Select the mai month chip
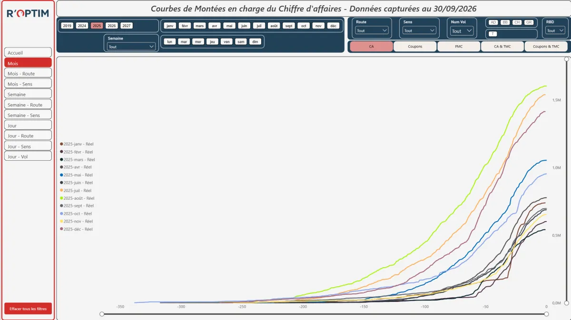The image size is (571, 320). tap(229, 26)
